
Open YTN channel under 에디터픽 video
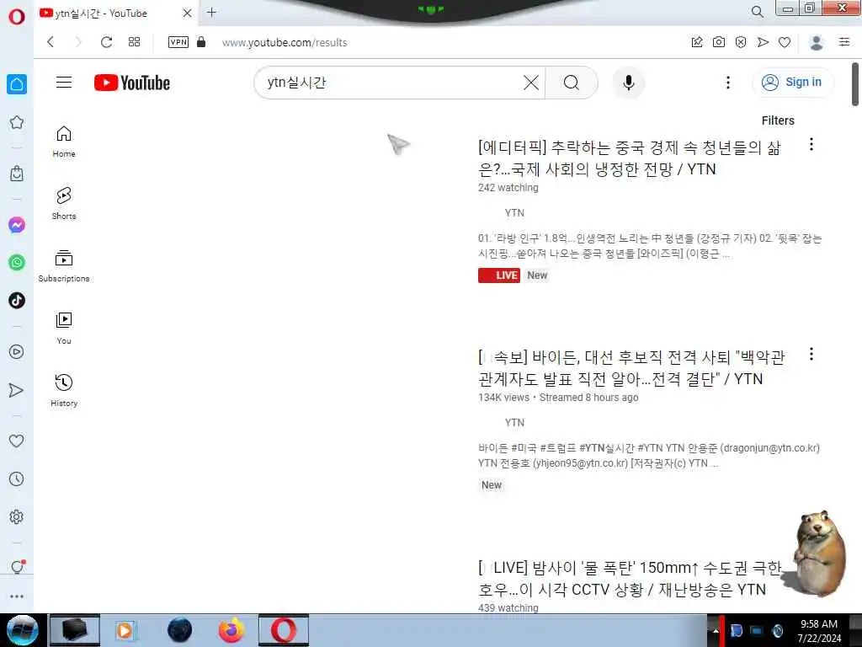click(514, 213)
